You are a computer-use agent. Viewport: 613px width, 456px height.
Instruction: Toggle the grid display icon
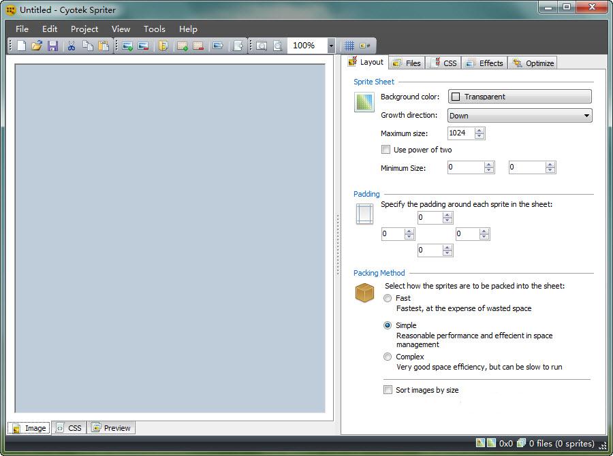pos(349,46)
